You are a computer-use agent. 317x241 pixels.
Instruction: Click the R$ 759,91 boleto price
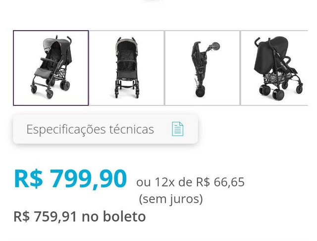(45, 216)
